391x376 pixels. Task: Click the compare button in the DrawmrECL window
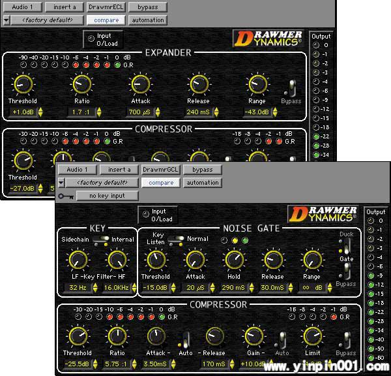[x=106, y=20]
